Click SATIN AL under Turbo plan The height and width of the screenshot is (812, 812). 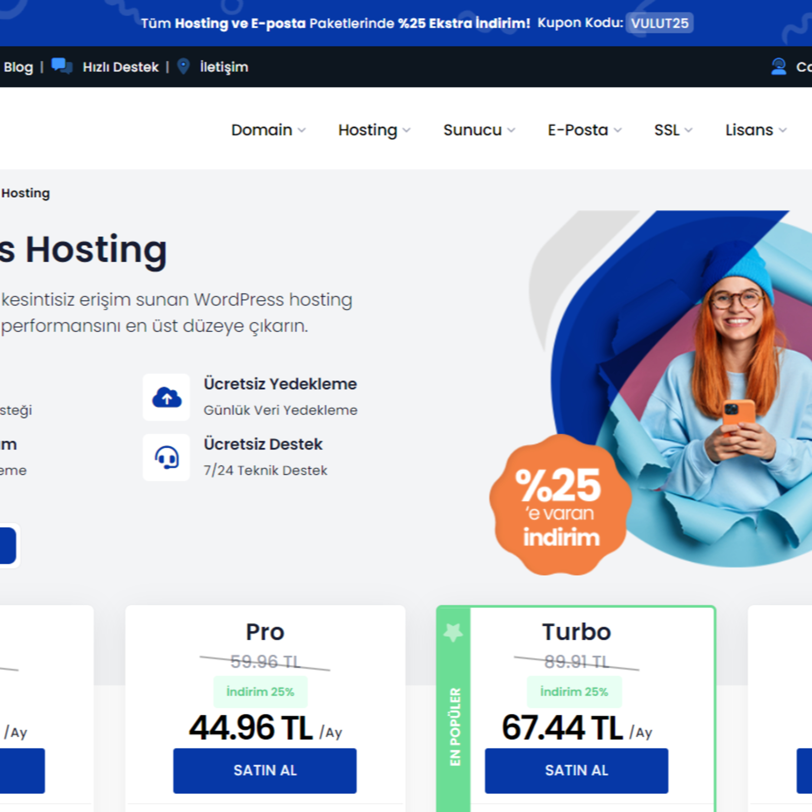click(576, 770)
